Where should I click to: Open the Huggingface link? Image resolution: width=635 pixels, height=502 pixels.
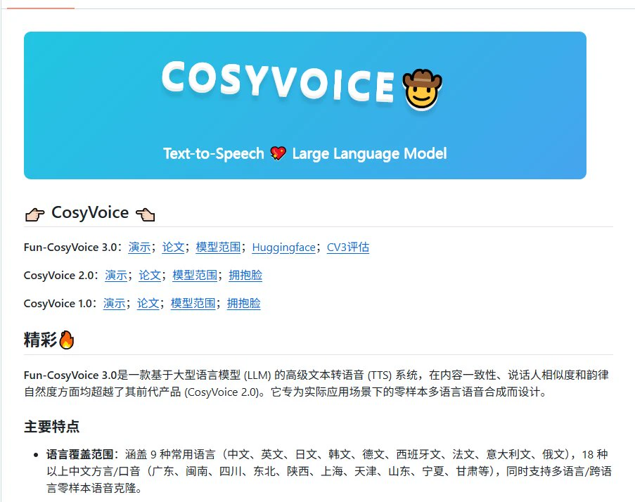[283, 247]
